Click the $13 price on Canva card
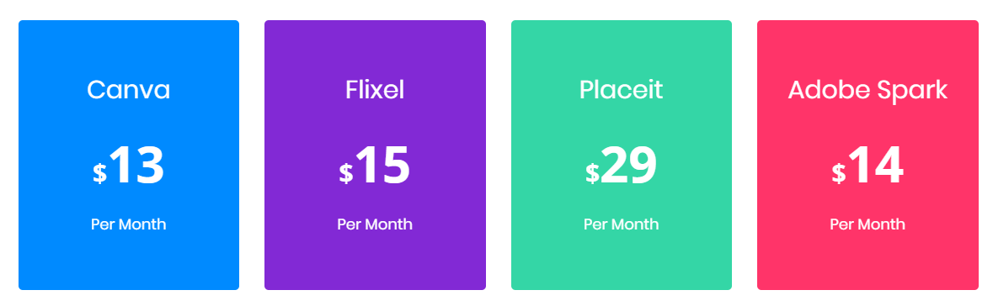 point(129,166)
